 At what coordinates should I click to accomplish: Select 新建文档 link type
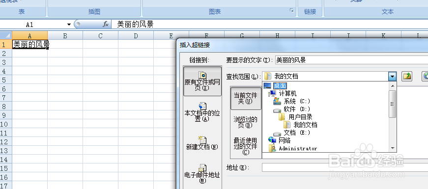pos(202,143)
